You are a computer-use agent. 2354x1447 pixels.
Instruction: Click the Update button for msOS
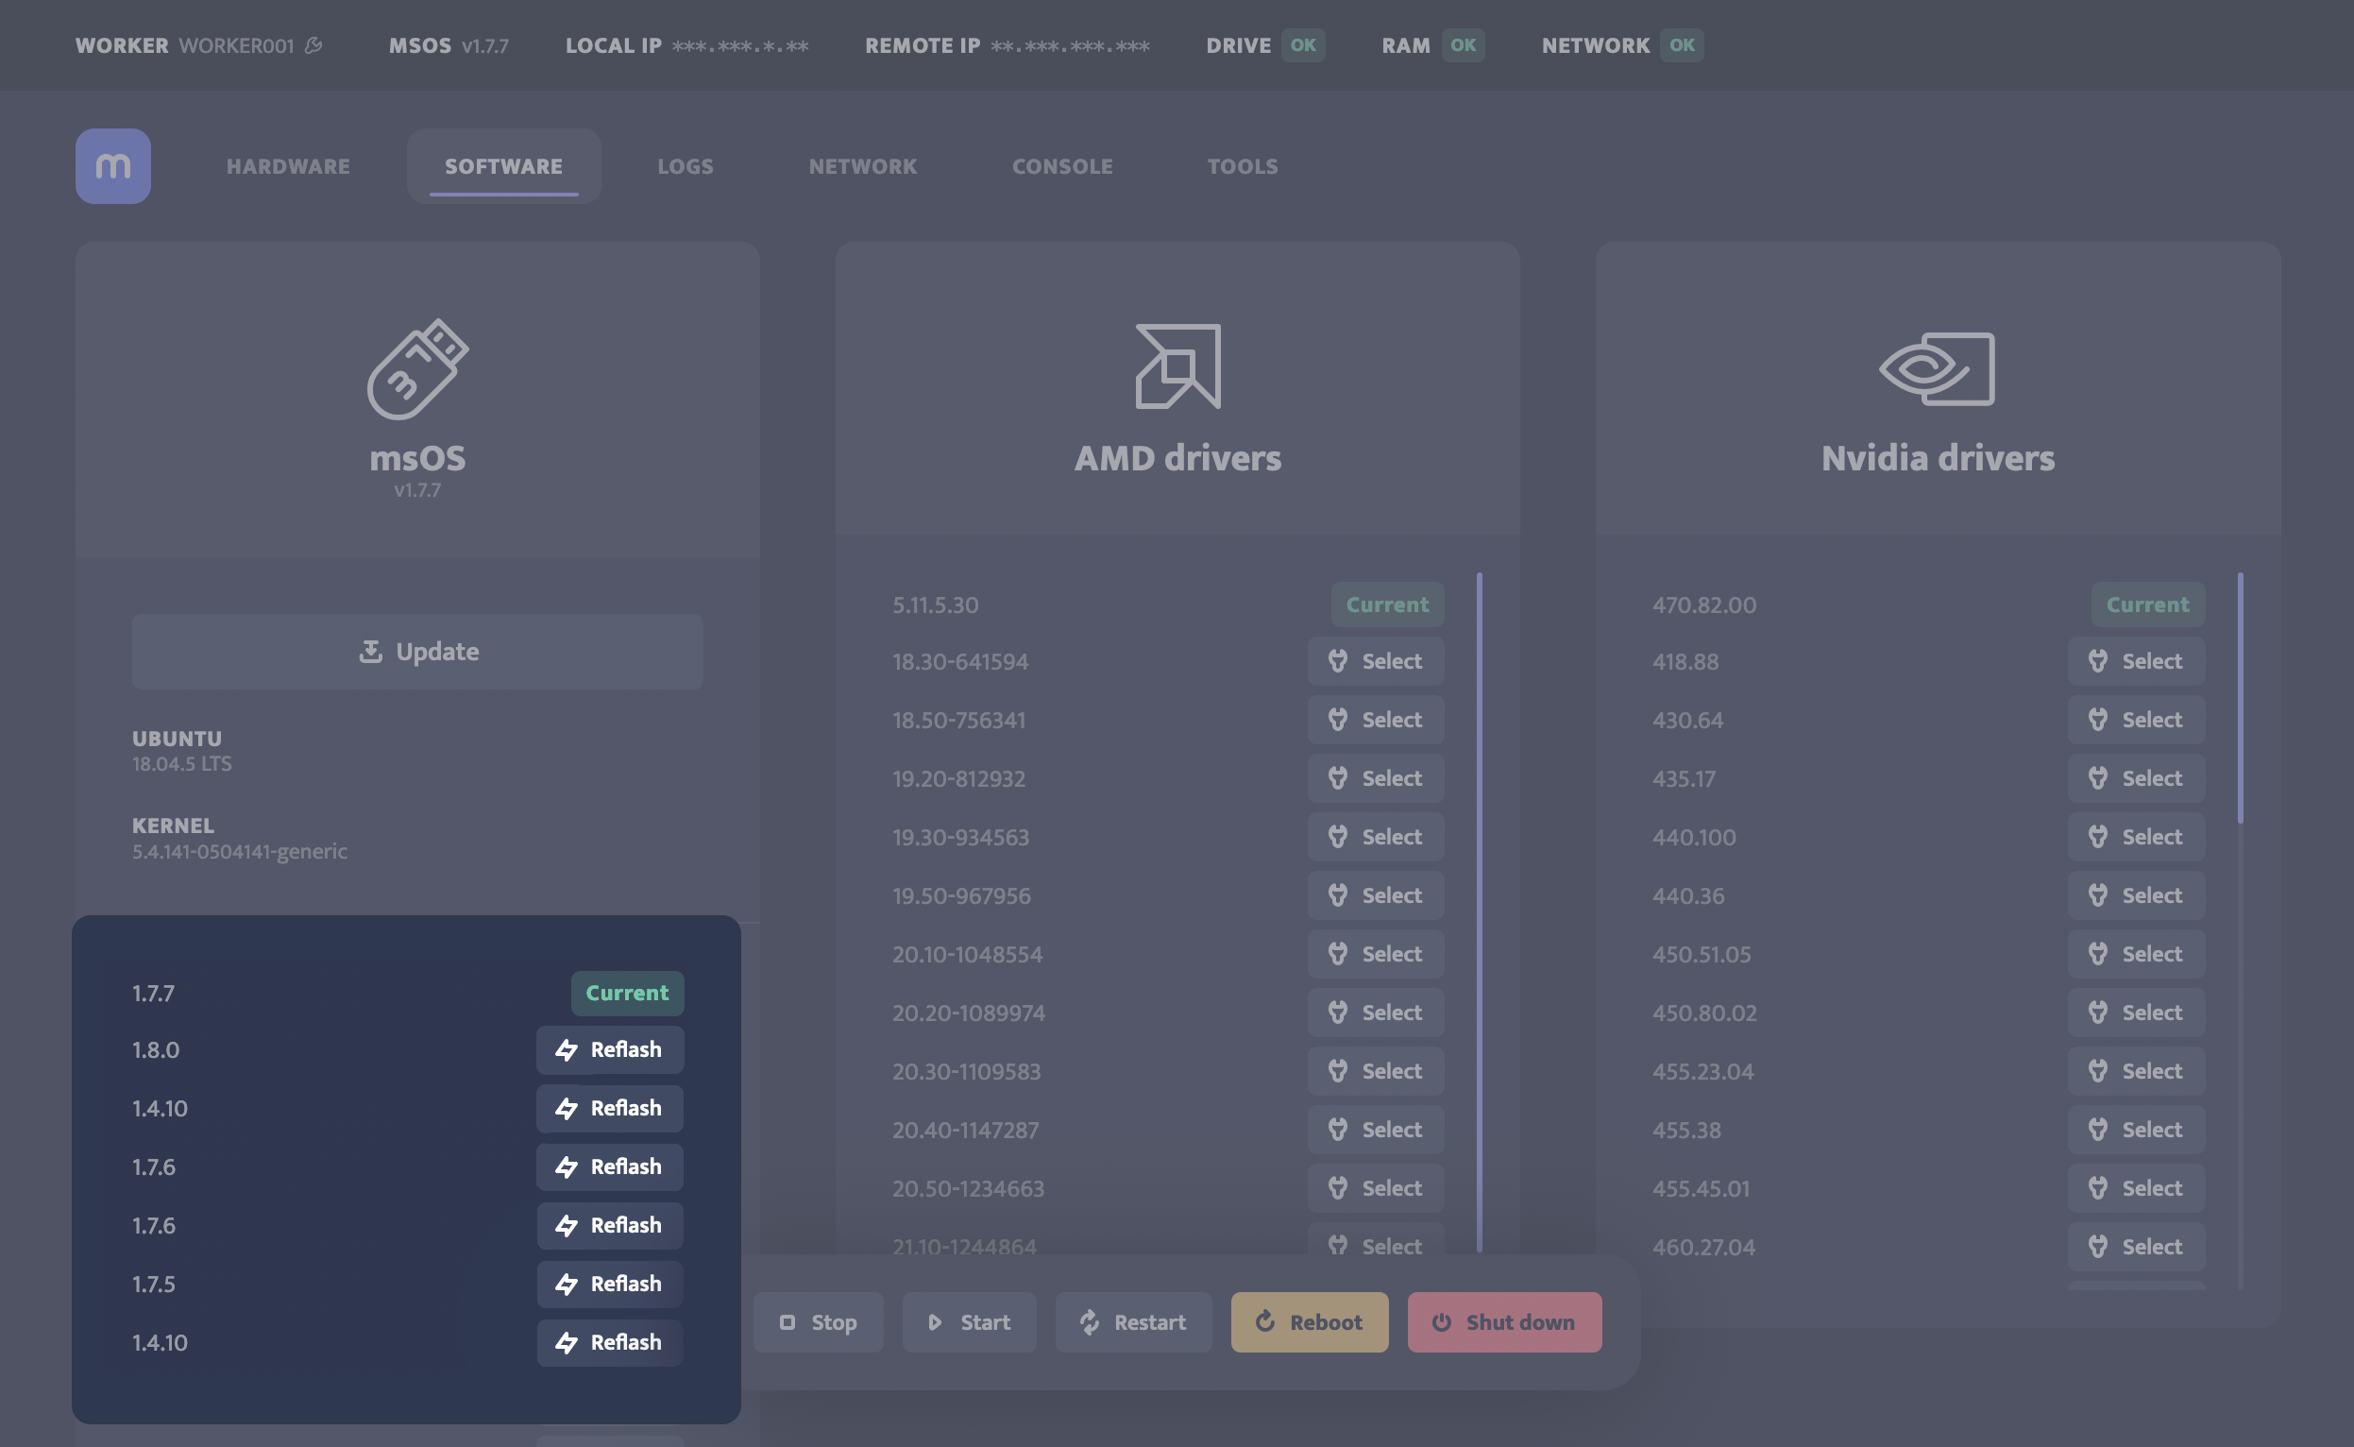415,650
